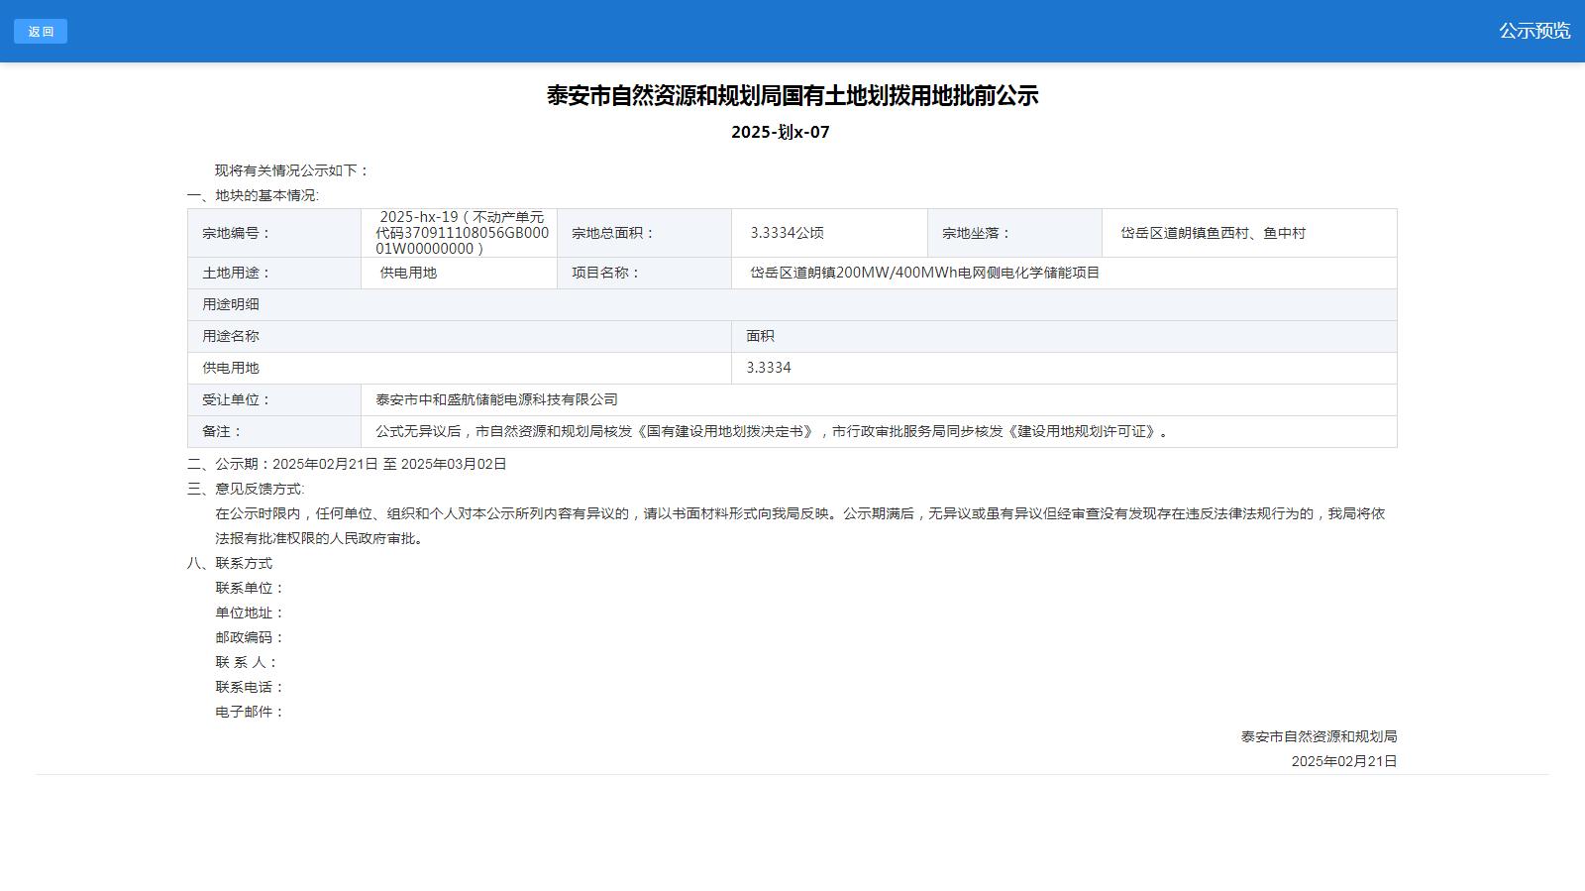Click 供电用地 in the 用途名称 column
The height and width of the screenshot is (891, 1585).
[x=231, y=368]
